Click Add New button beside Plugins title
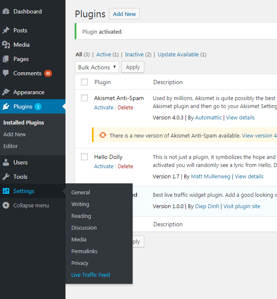This screenshot has width=277, height=299. pos(124,14)
